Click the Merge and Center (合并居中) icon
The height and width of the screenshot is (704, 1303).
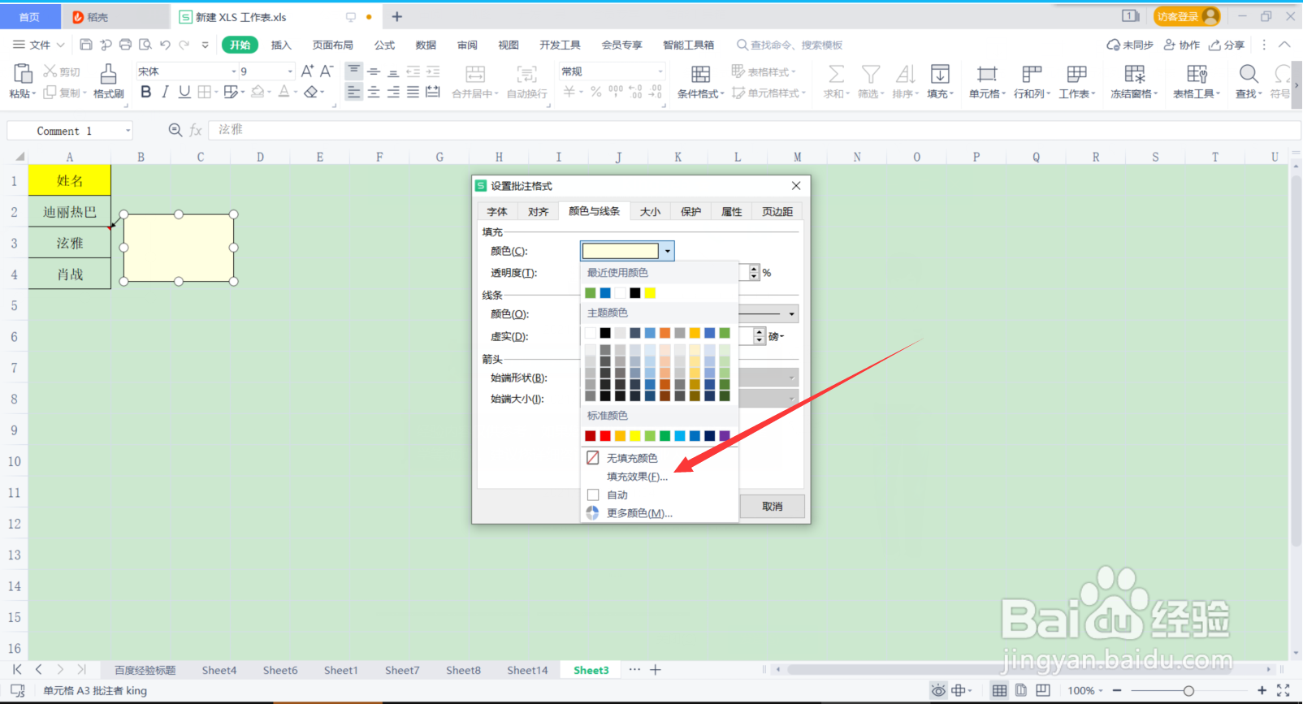475,75
